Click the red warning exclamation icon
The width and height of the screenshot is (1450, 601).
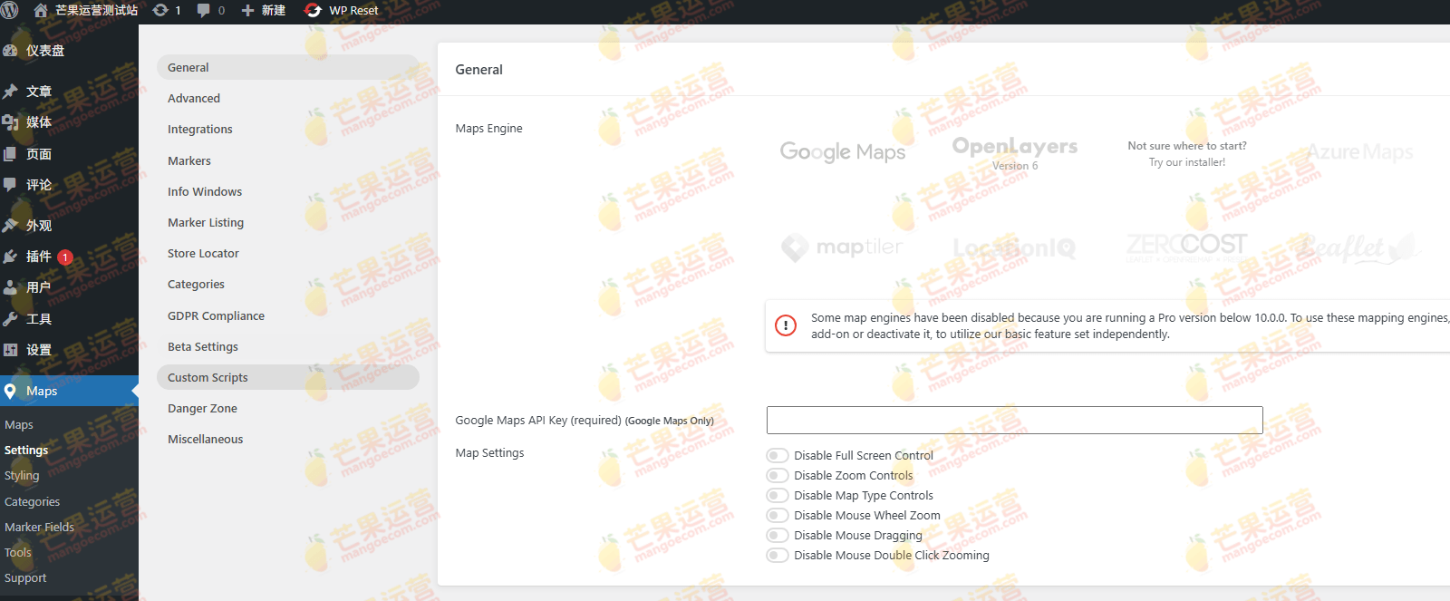(x=786, y=325)
